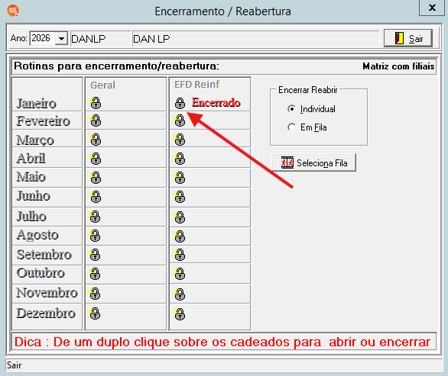The width and height of the screenshot is (448, 376).
Task: Click the Geral padlock for Junho
Action: click(x=96, y=197)
